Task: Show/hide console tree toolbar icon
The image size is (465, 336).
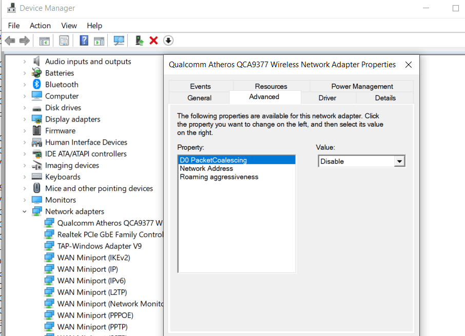Action: tap(45, 41)
